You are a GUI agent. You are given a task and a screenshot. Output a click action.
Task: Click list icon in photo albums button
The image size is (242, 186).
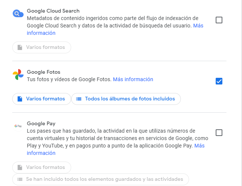click(79, 99)
